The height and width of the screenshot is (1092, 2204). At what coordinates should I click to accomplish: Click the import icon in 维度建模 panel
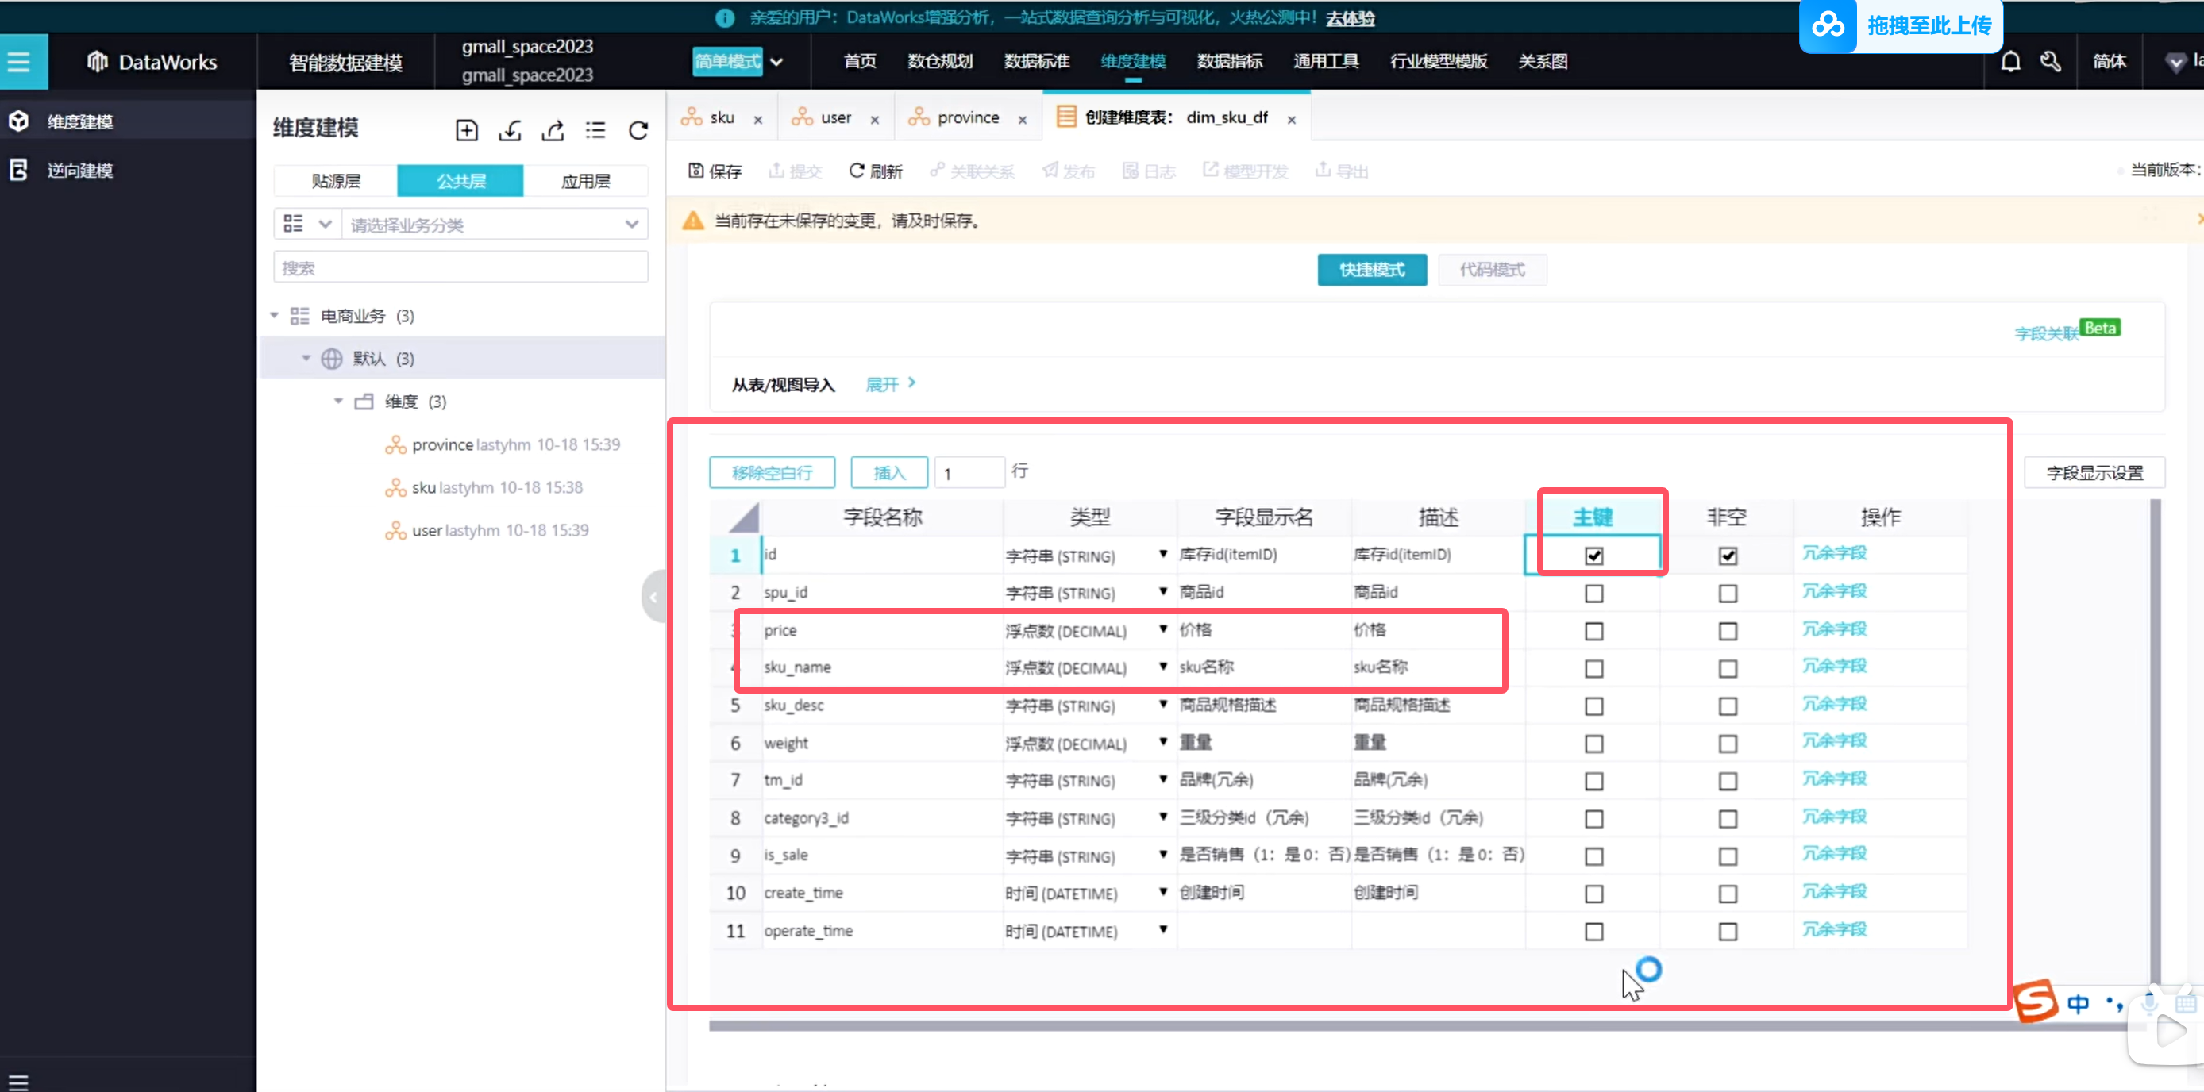pos(510,130)
